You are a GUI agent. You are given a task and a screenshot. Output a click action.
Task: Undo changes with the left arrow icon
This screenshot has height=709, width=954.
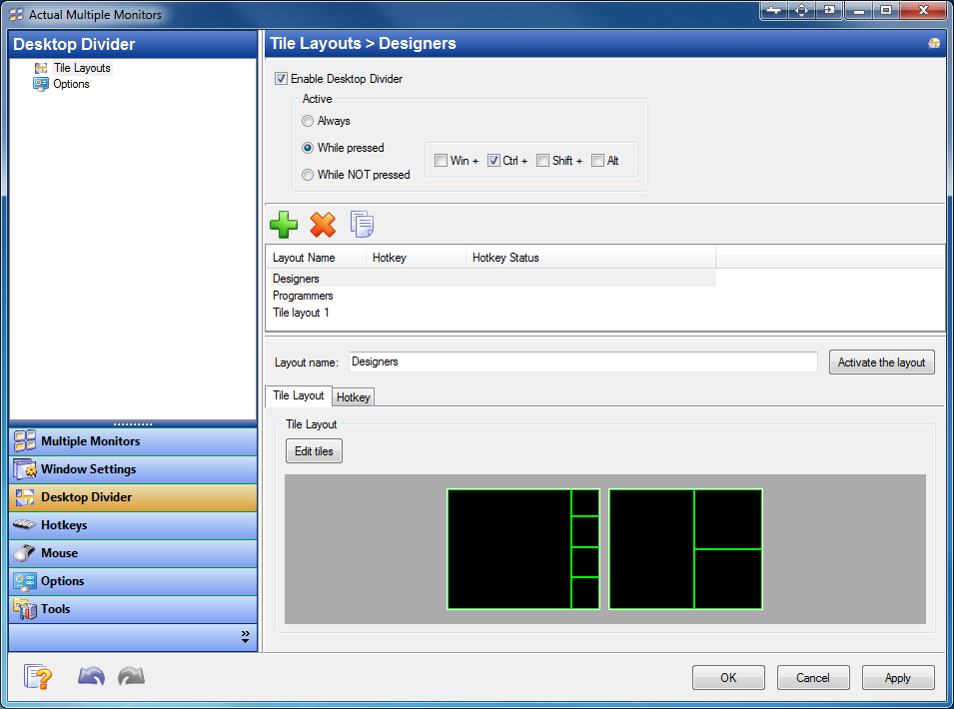click(91, 676)
